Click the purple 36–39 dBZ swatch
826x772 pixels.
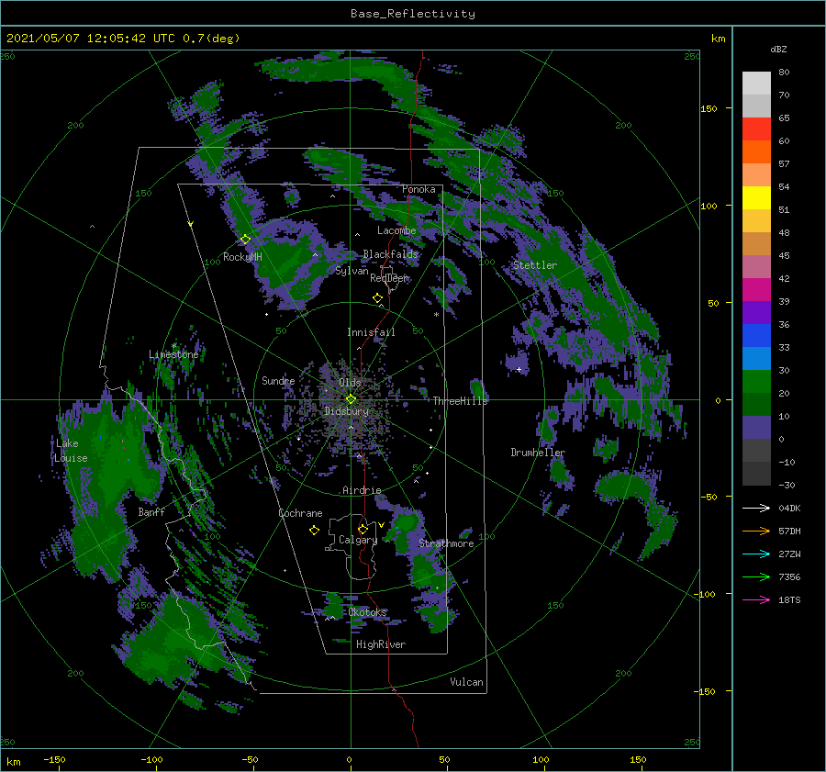pyautogui.click(x=756, y=313)
